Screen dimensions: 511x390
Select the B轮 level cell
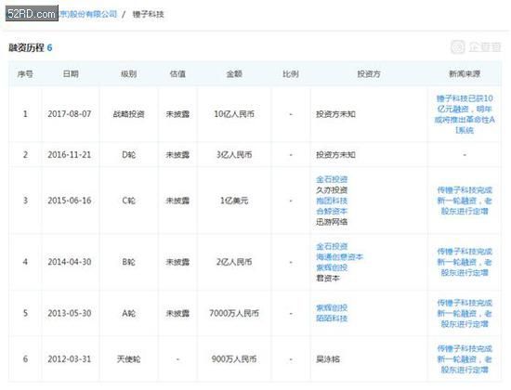tap(129, 262)
